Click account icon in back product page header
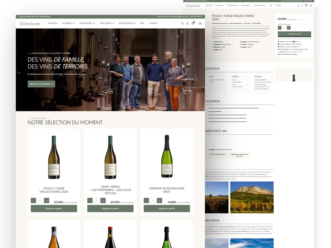Viewport: 331px width, 248px height. pos(302,6)
